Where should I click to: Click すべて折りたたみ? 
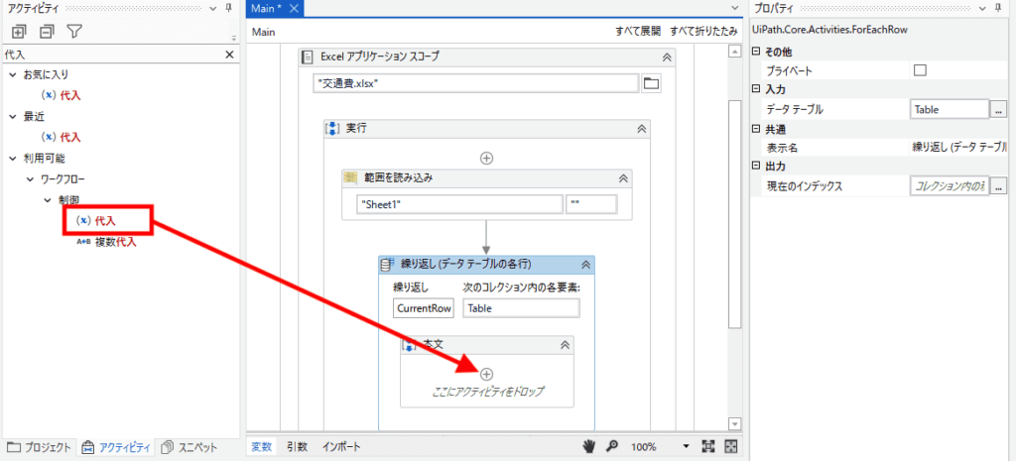(x=703, y=31)
